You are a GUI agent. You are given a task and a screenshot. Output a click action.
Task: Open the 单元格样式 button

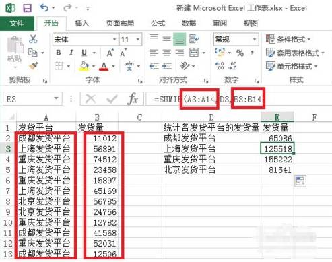tap(292, 66)
